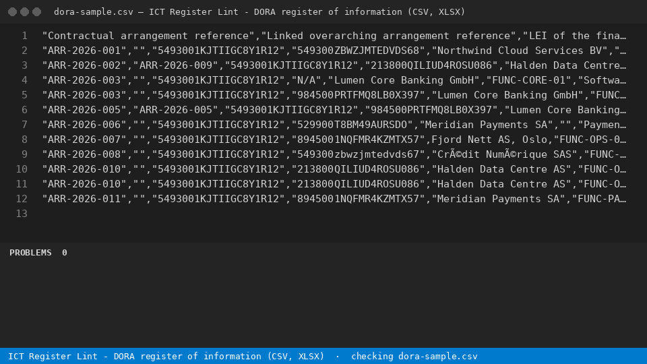Click the third gray window control dot
Screen dimensions: 647x364
(36, 12)
